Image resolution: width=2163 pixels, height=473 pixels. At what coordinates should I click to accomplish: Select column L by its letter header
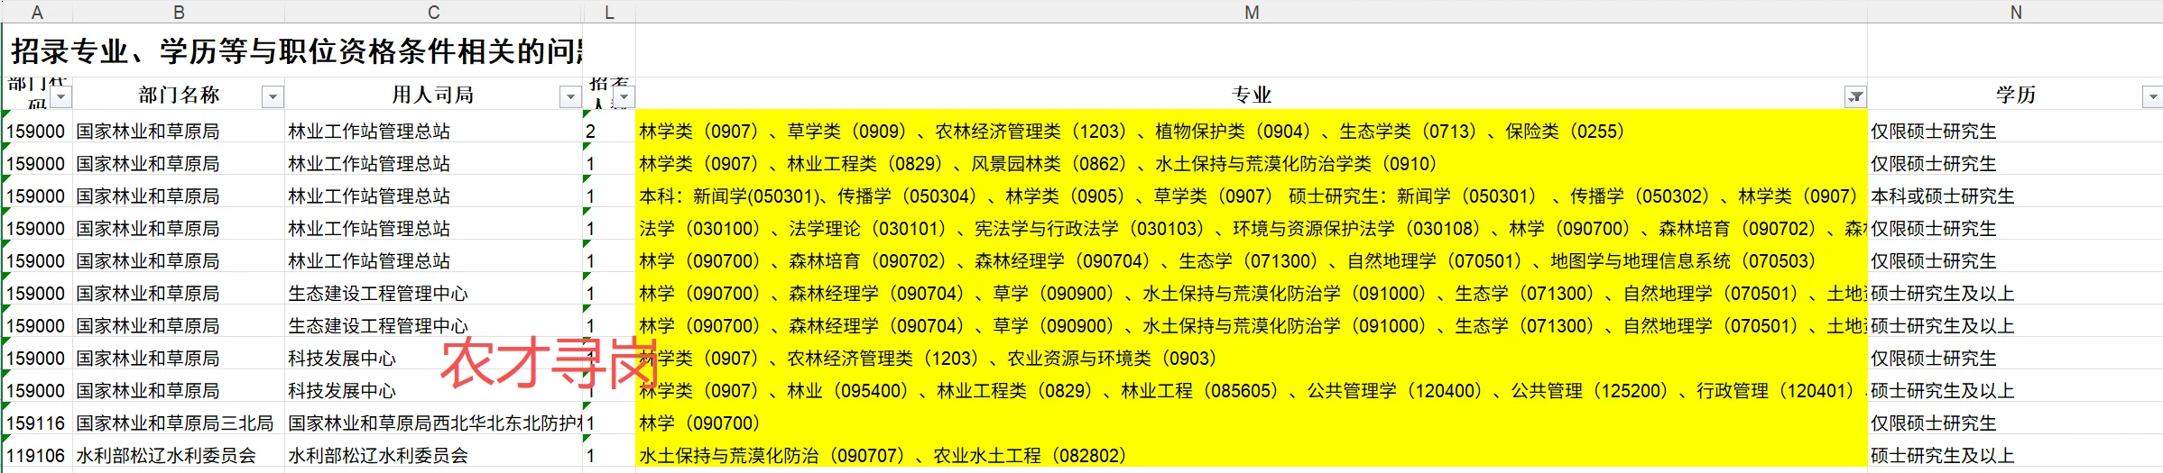pyautogui.click(x=609, y=12)
